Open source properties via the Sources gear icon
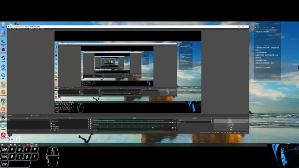 [55, 130]
